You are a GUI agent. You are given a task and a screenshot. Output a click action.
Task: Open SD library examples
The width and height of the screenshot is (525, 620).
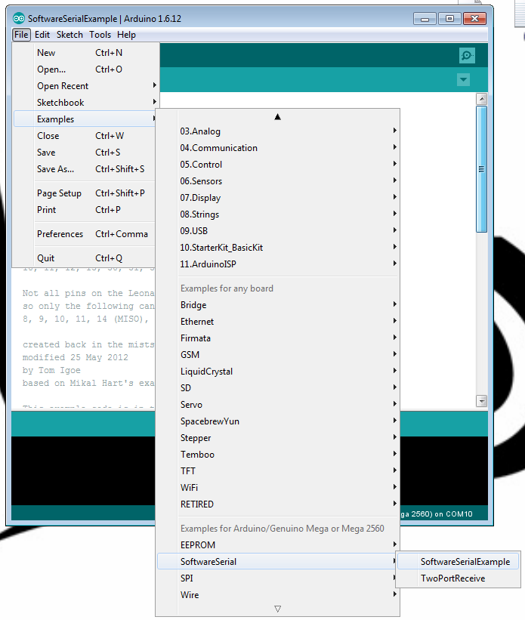point(278,388)
